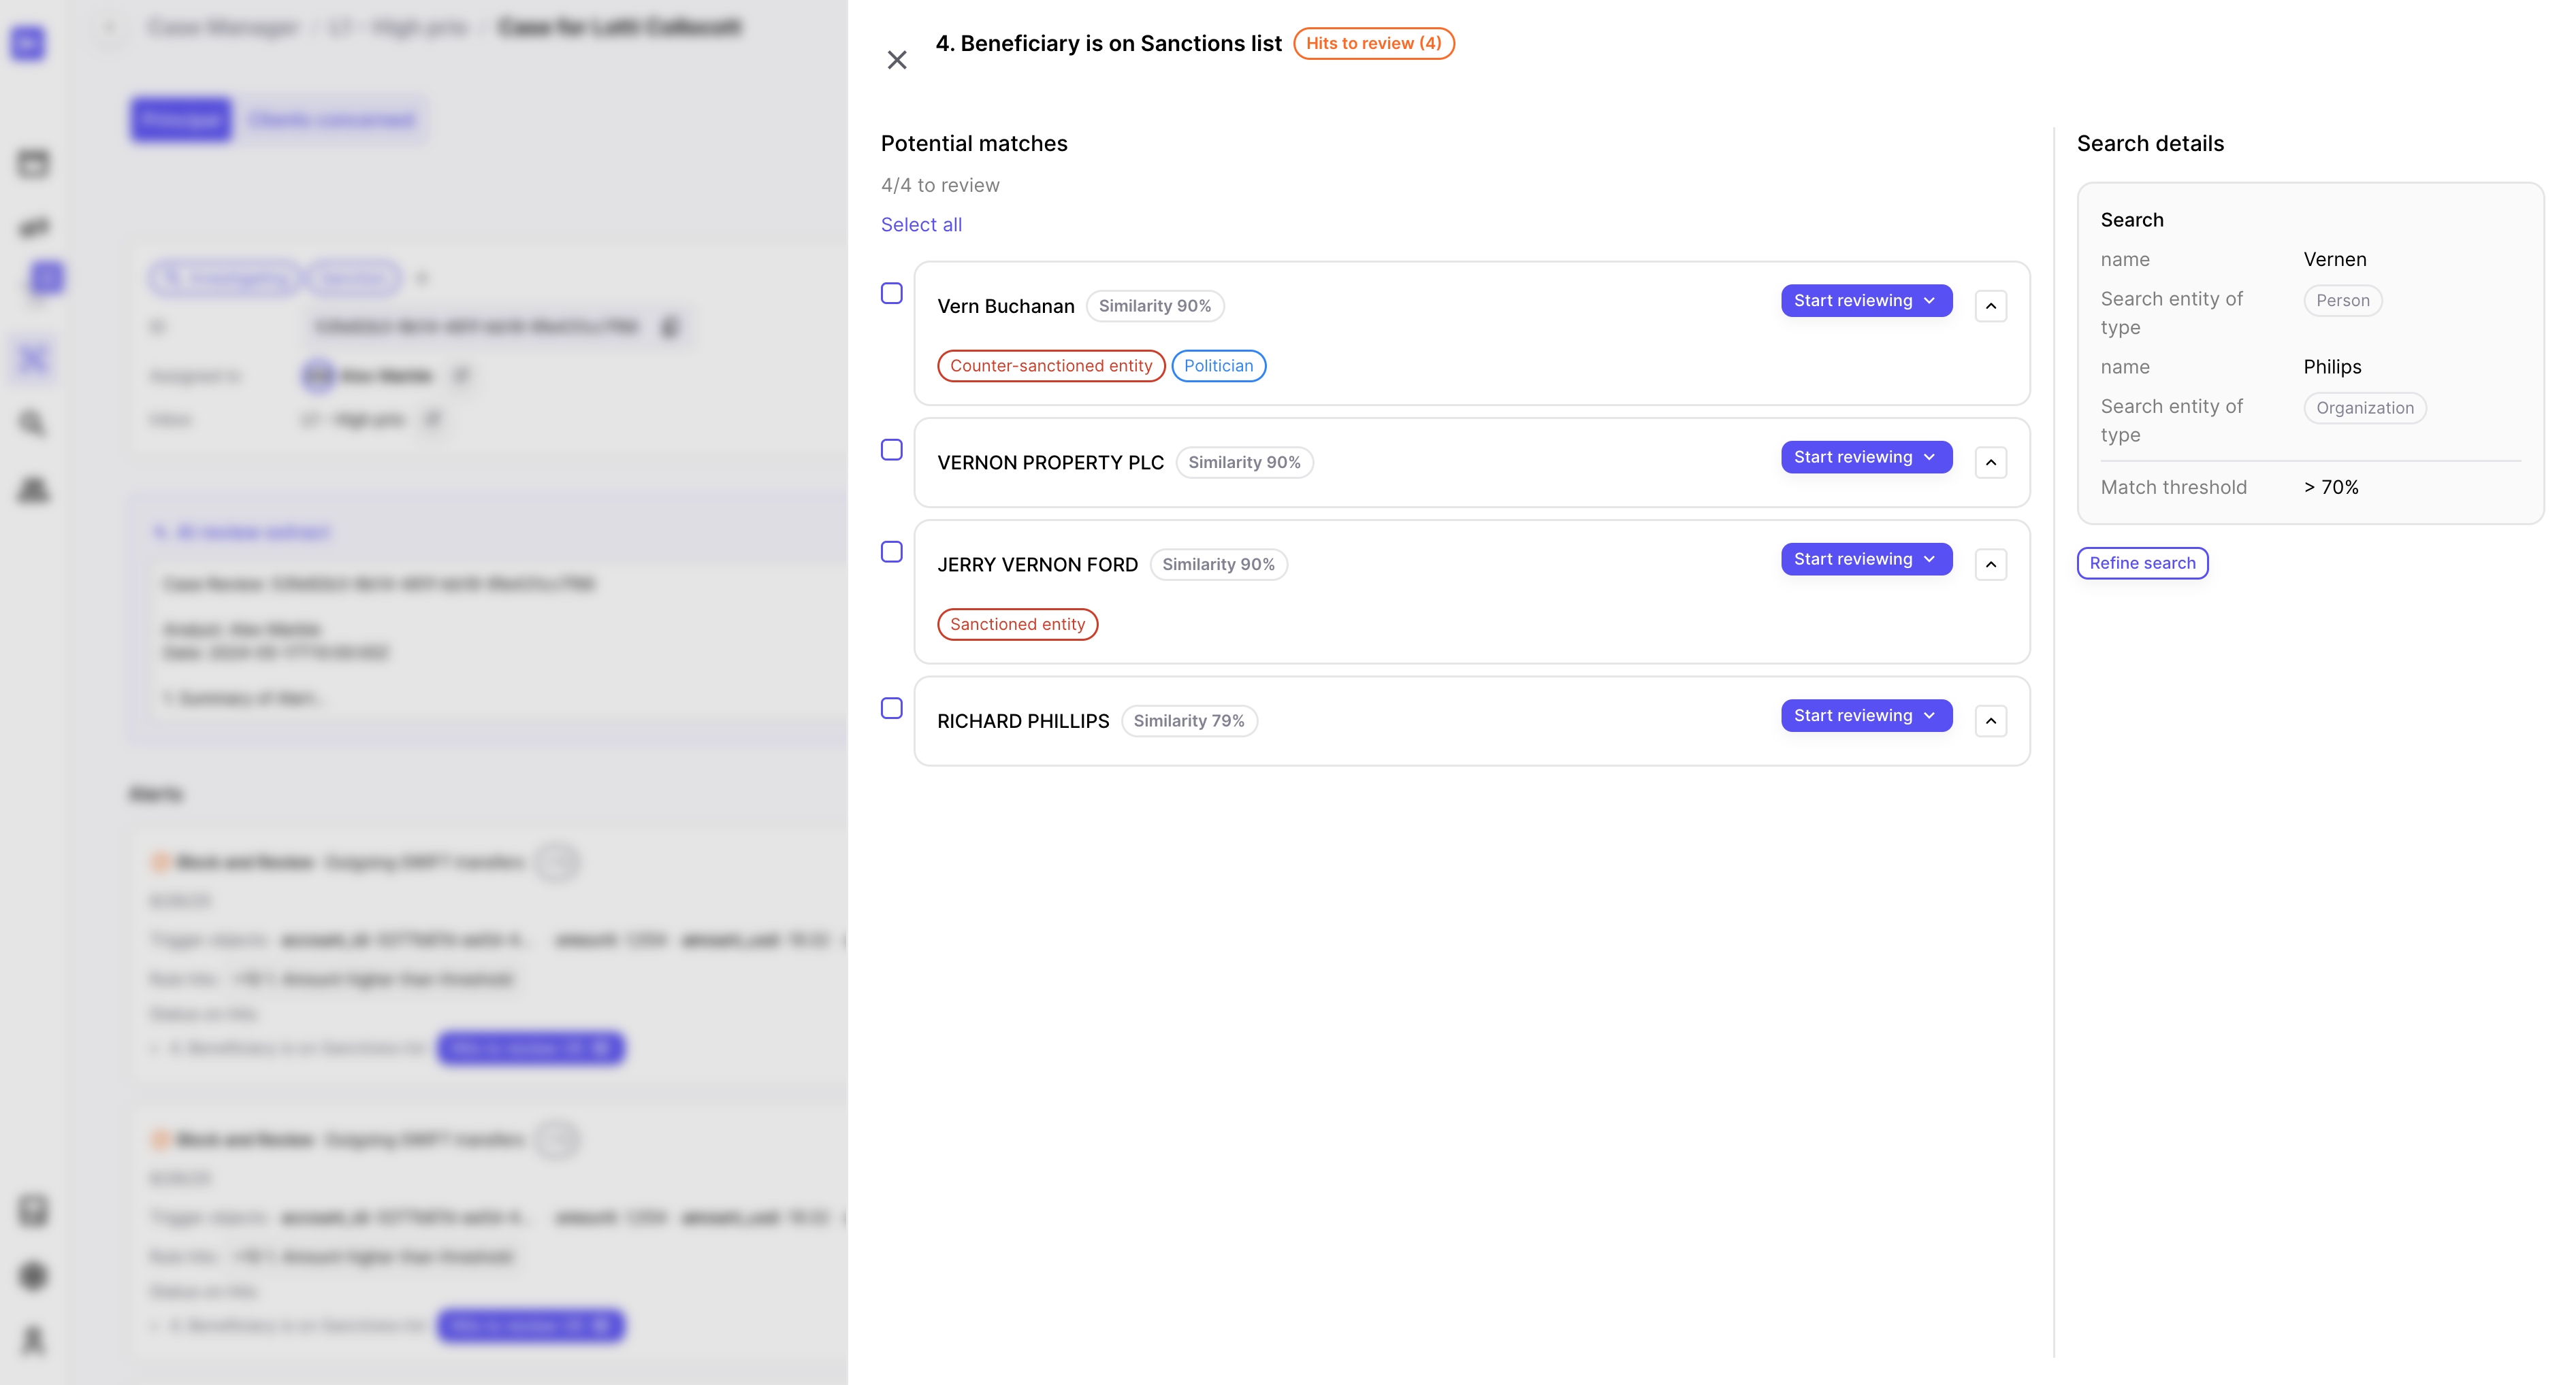
Task: Collapse the JERRY VERNON FORD match card
Action: point(1991,565)
